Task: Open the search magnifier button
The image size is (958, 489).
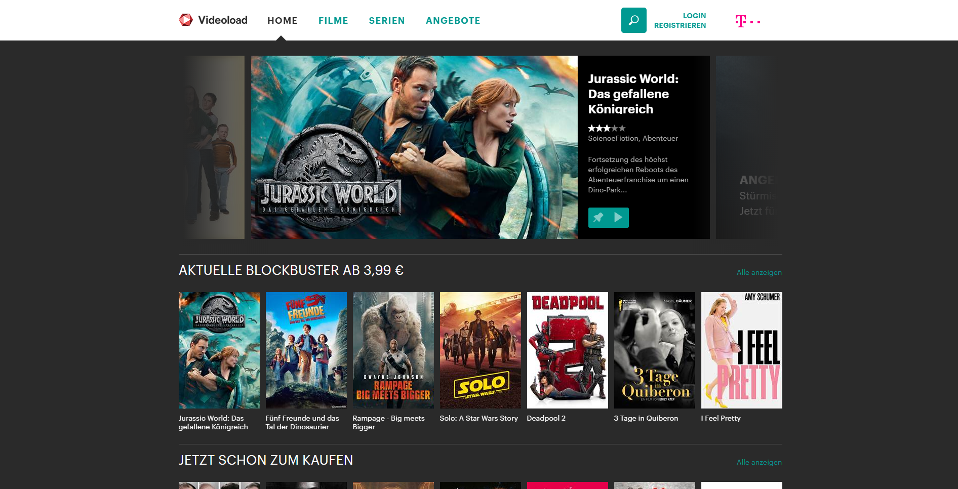Action: 633,20
